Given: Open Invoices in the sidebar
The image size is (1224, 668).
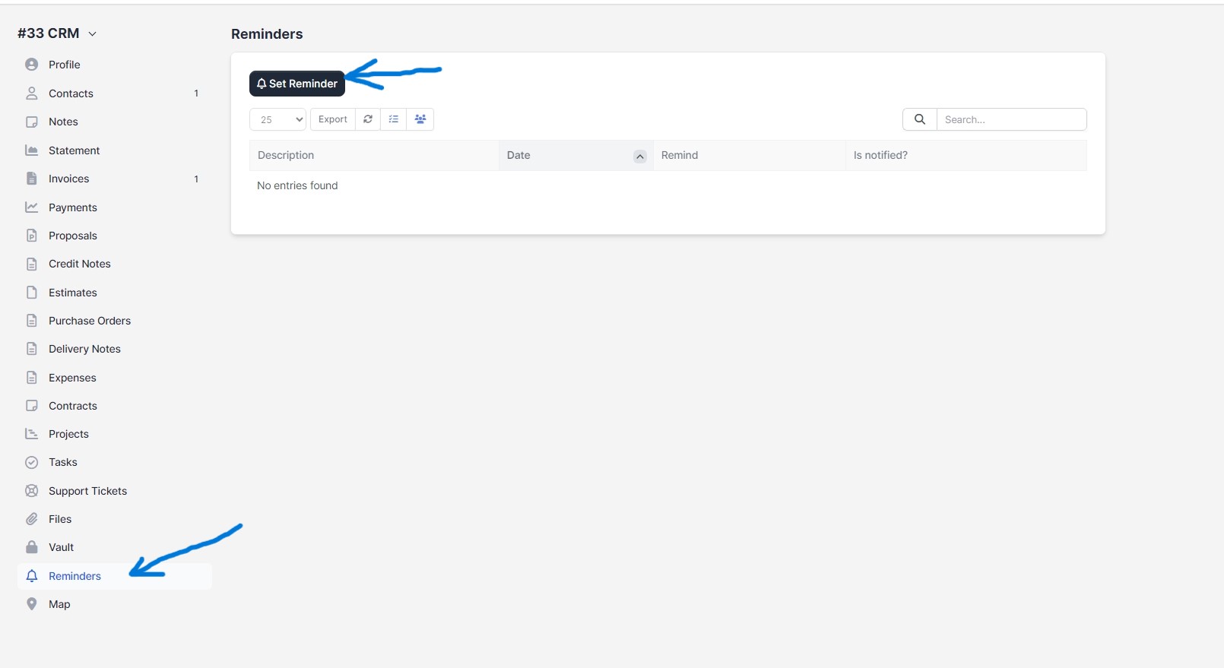Looking at the screenshot, I should pos(69,179).
